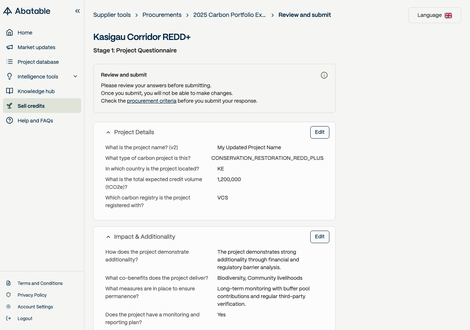Open the Language selector
This screenshot has width=470, height=330.
[434, 15]
